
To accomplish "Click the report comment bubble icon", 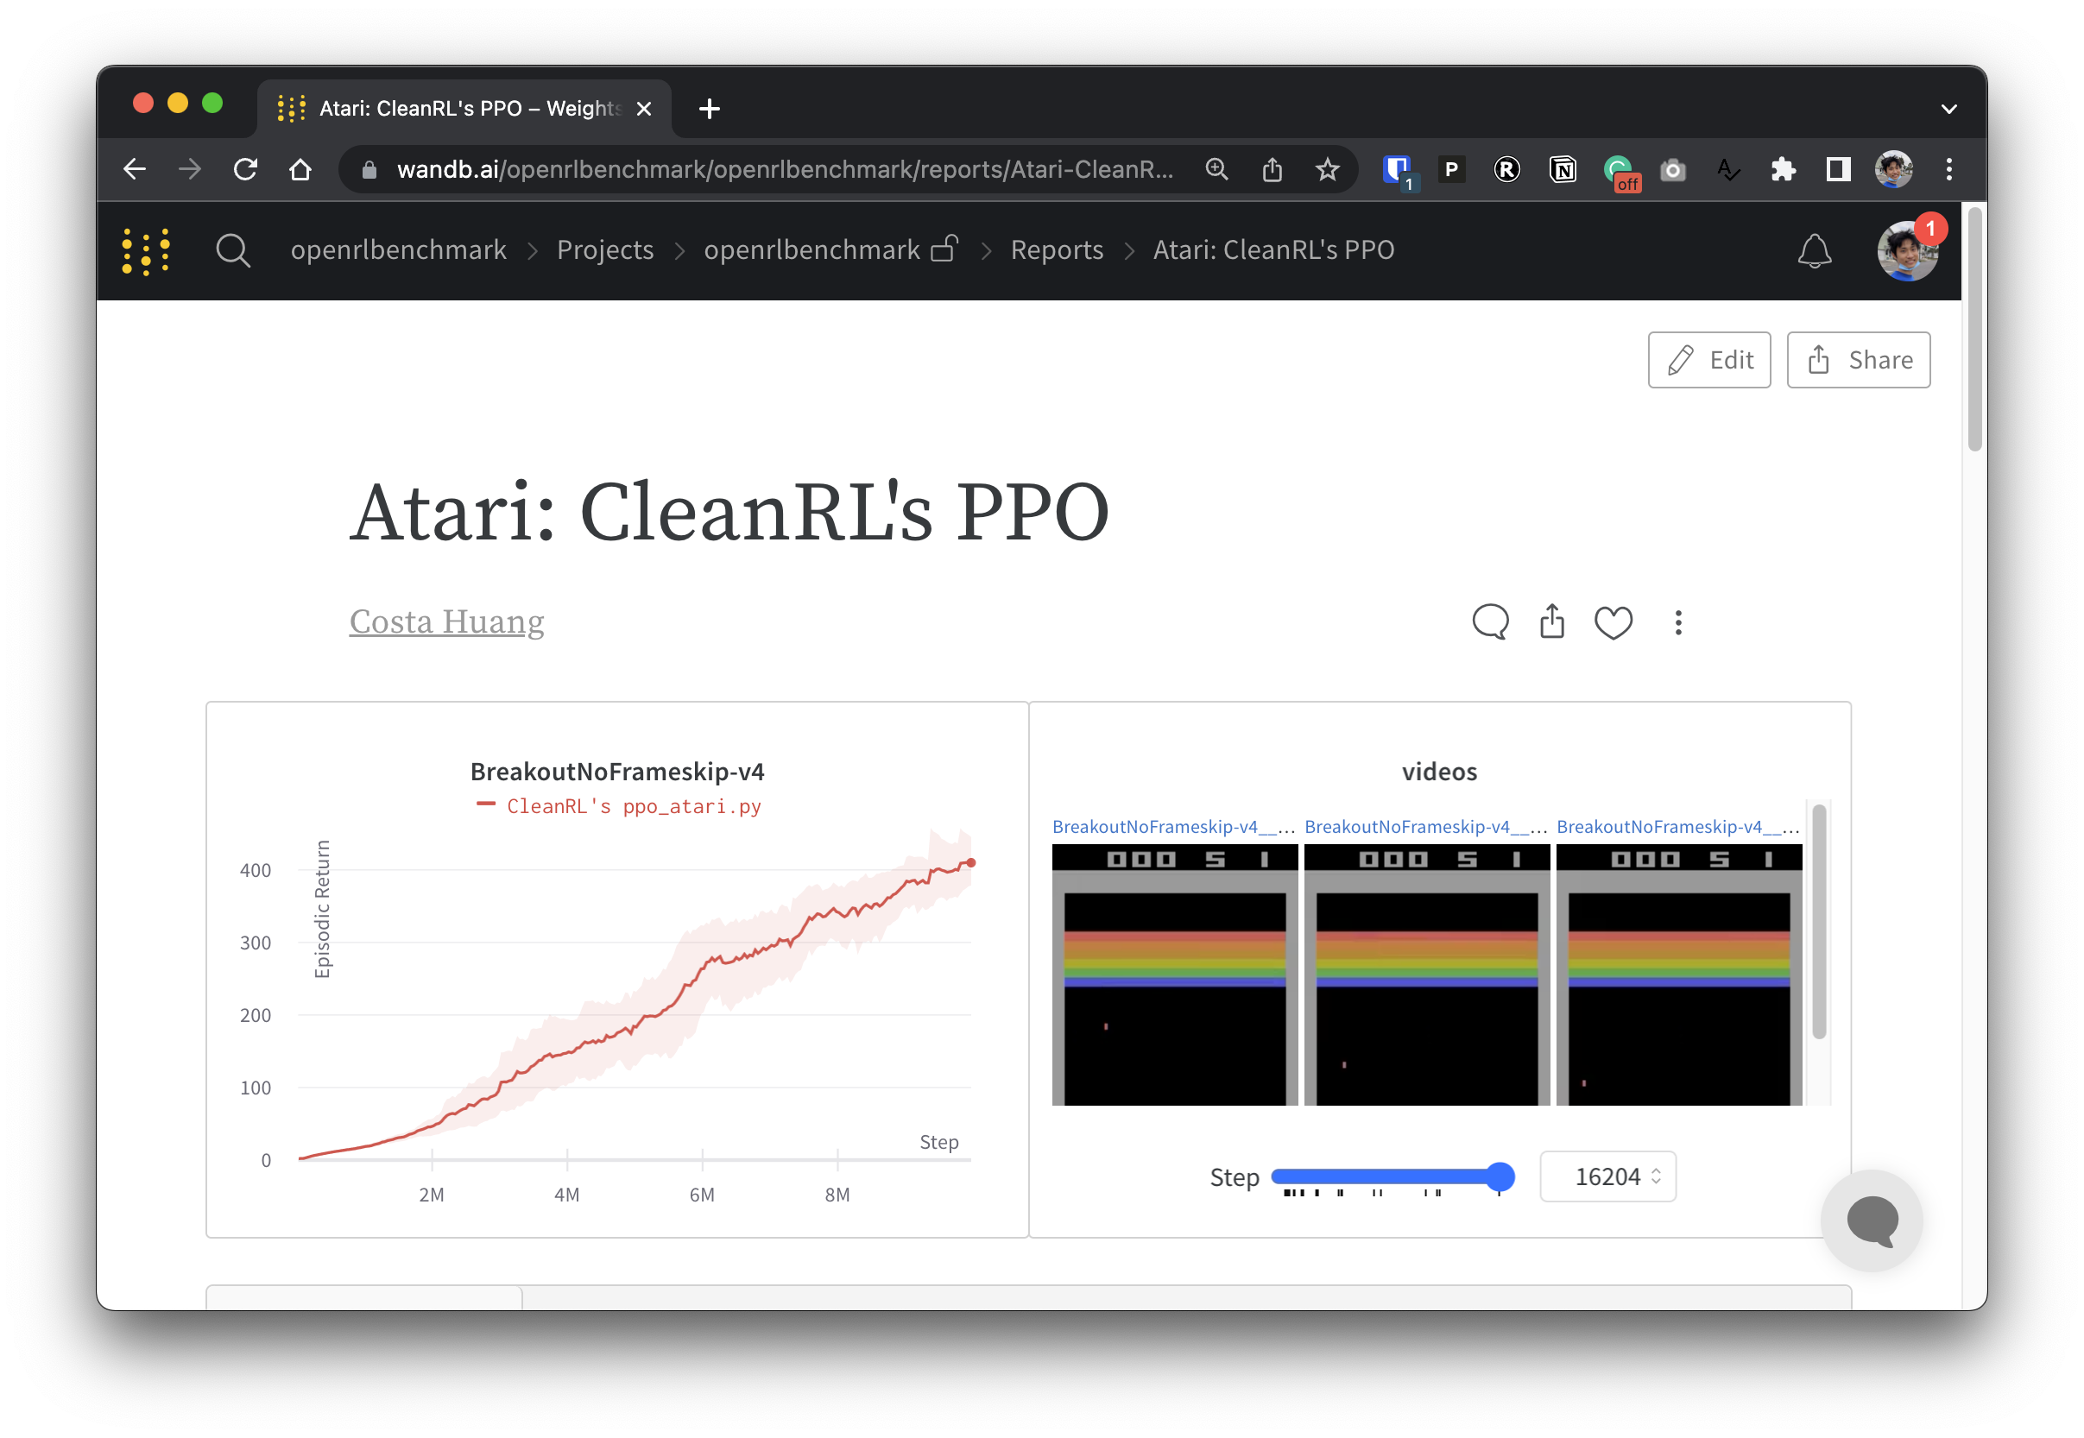I will [1489, 621].
